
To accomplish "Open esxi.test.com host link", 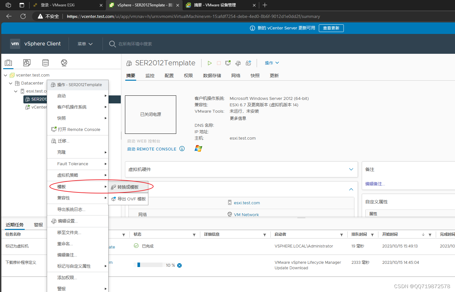I will pyautogui.click(x=247, y=203).
